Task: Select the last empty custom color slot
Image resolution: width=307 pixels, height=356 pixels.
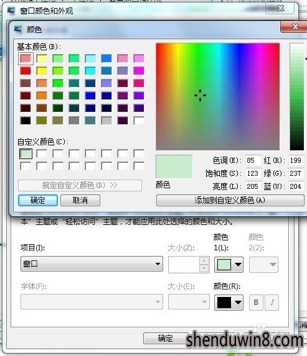Action: tap(139, 166)
